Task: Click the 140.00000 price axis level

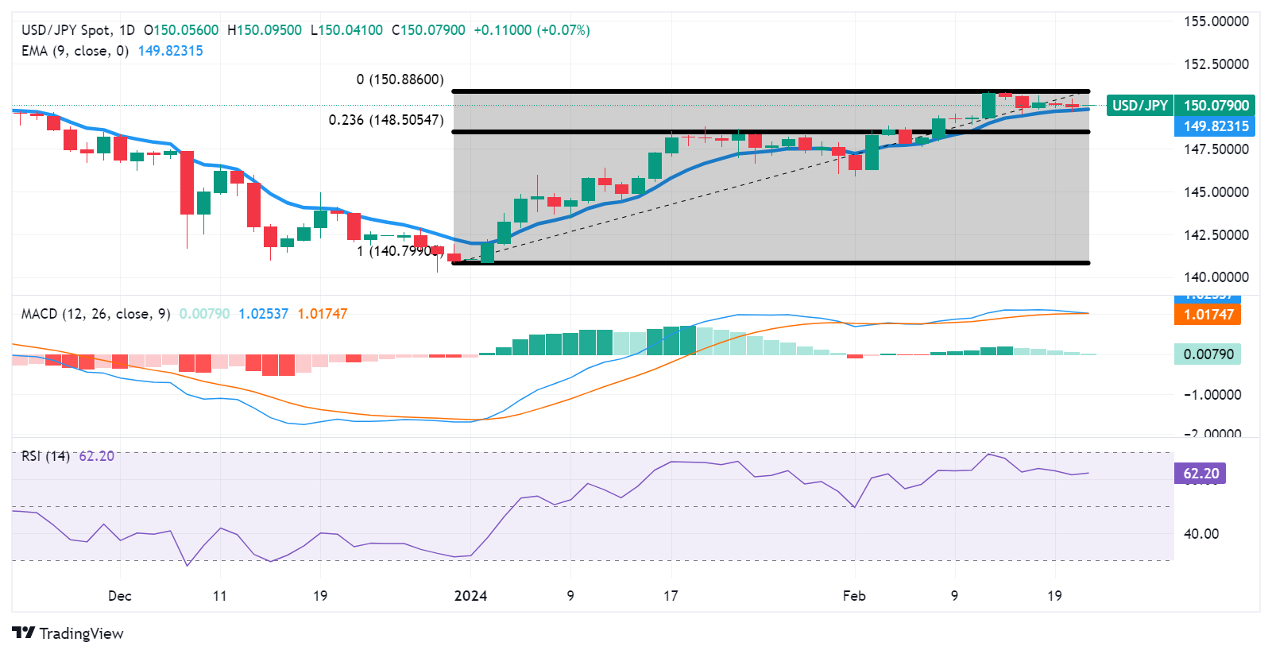Action: coord(1216,277)
